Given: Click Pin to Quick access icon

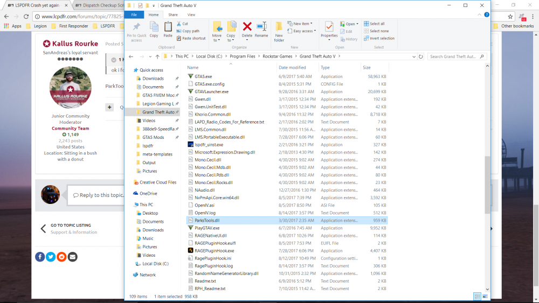Looking at the screenshot, I should pyautogui.click(x=136, y=27).
